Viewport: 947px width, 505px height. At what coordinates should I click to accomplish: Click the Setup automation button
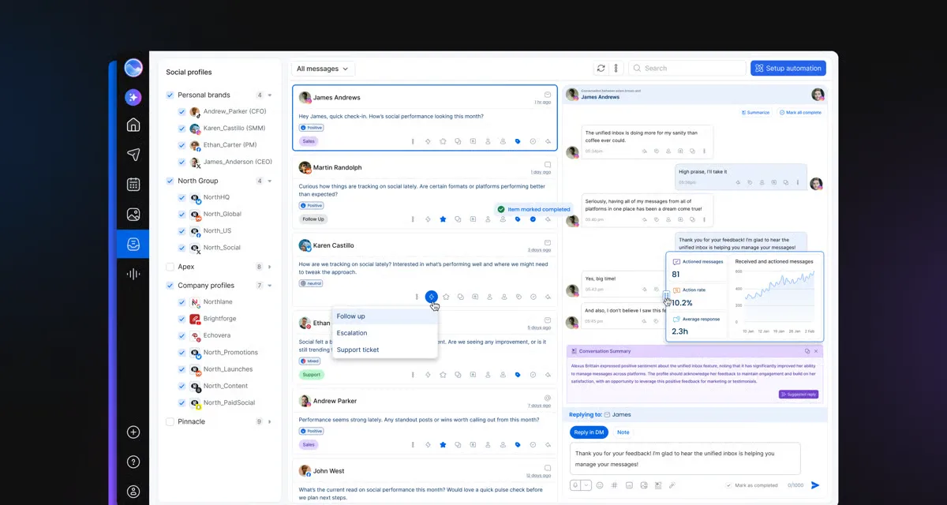click(788, 69)
